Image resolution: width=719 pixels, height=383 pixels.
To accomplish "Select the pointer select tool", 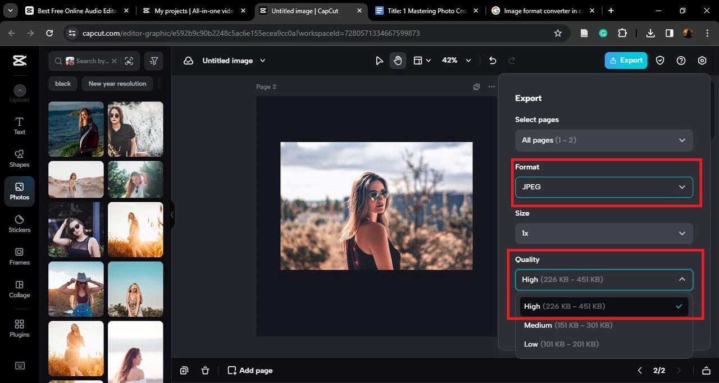I will 380,61.
